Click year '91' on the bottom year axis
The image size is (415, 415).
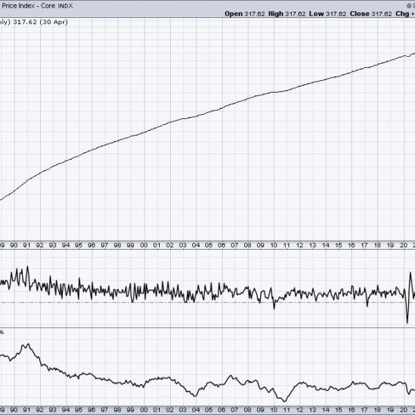[x=27, y=410]
